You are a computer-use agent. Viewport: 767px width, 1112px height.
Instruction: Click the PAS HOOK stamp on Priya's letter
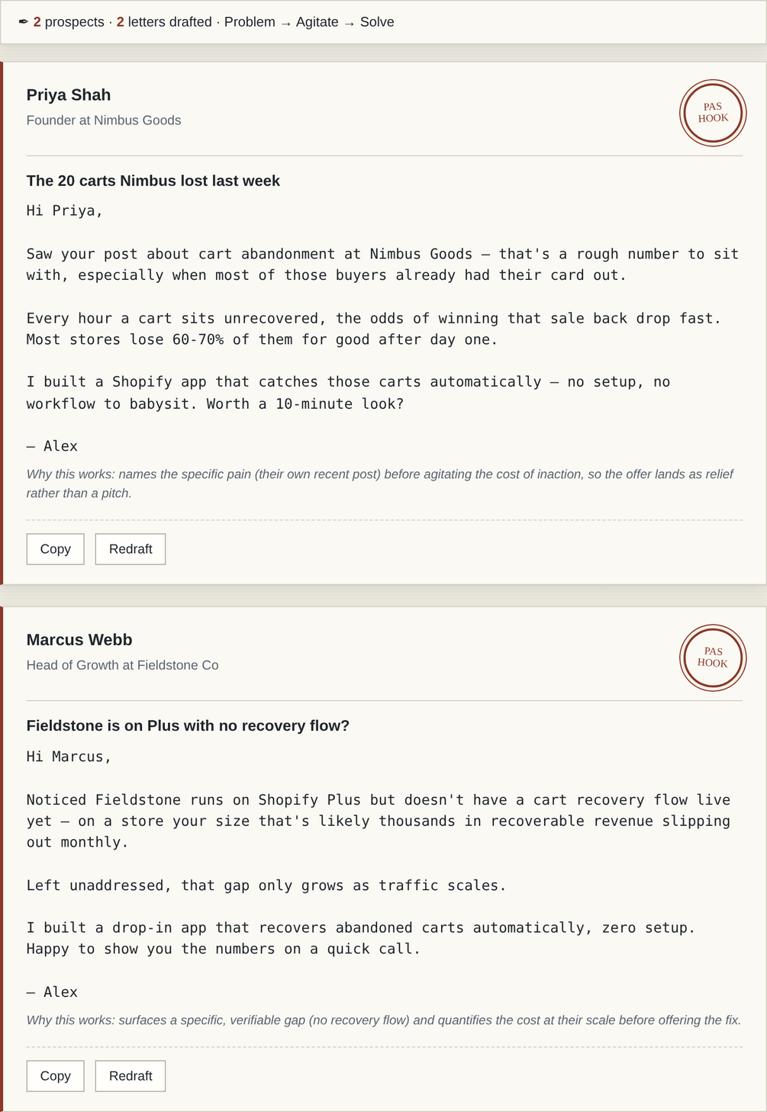[x=713, y=113]
